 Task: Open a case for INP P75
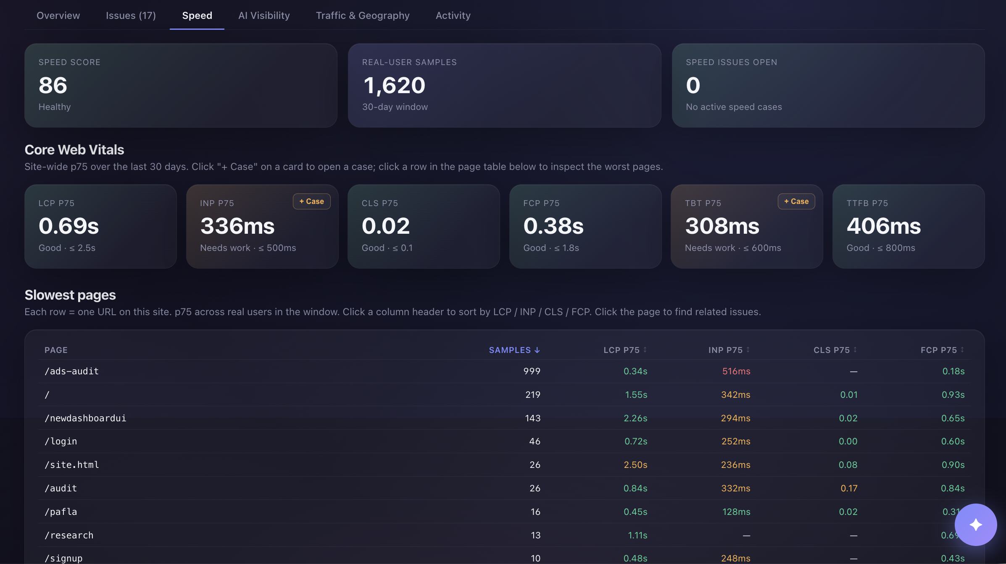[x=311, y=201]
